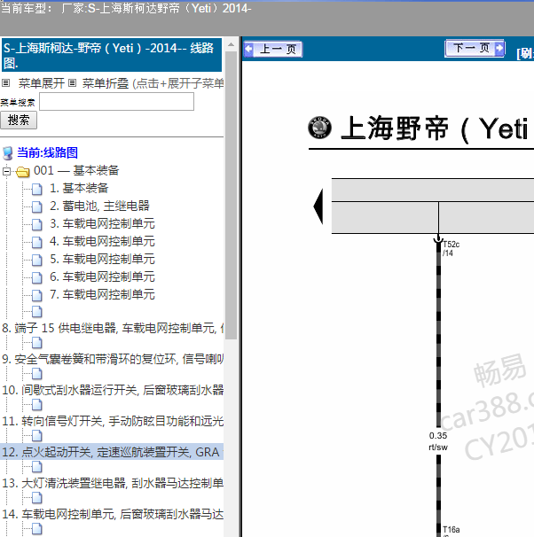
Task: Open item 8. 端子 15 供电继电器
Action: click(113, 328)
